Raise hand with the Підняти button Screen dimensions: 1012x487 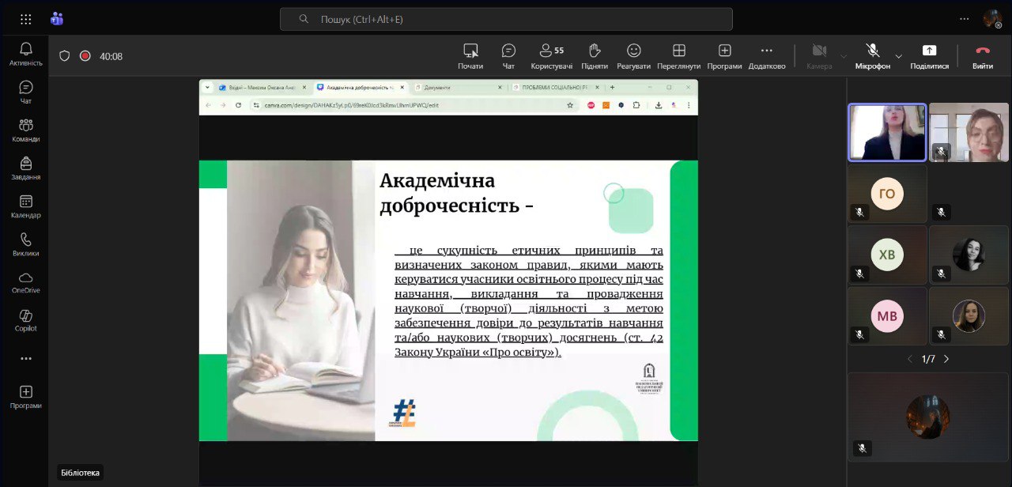(594, 55)
